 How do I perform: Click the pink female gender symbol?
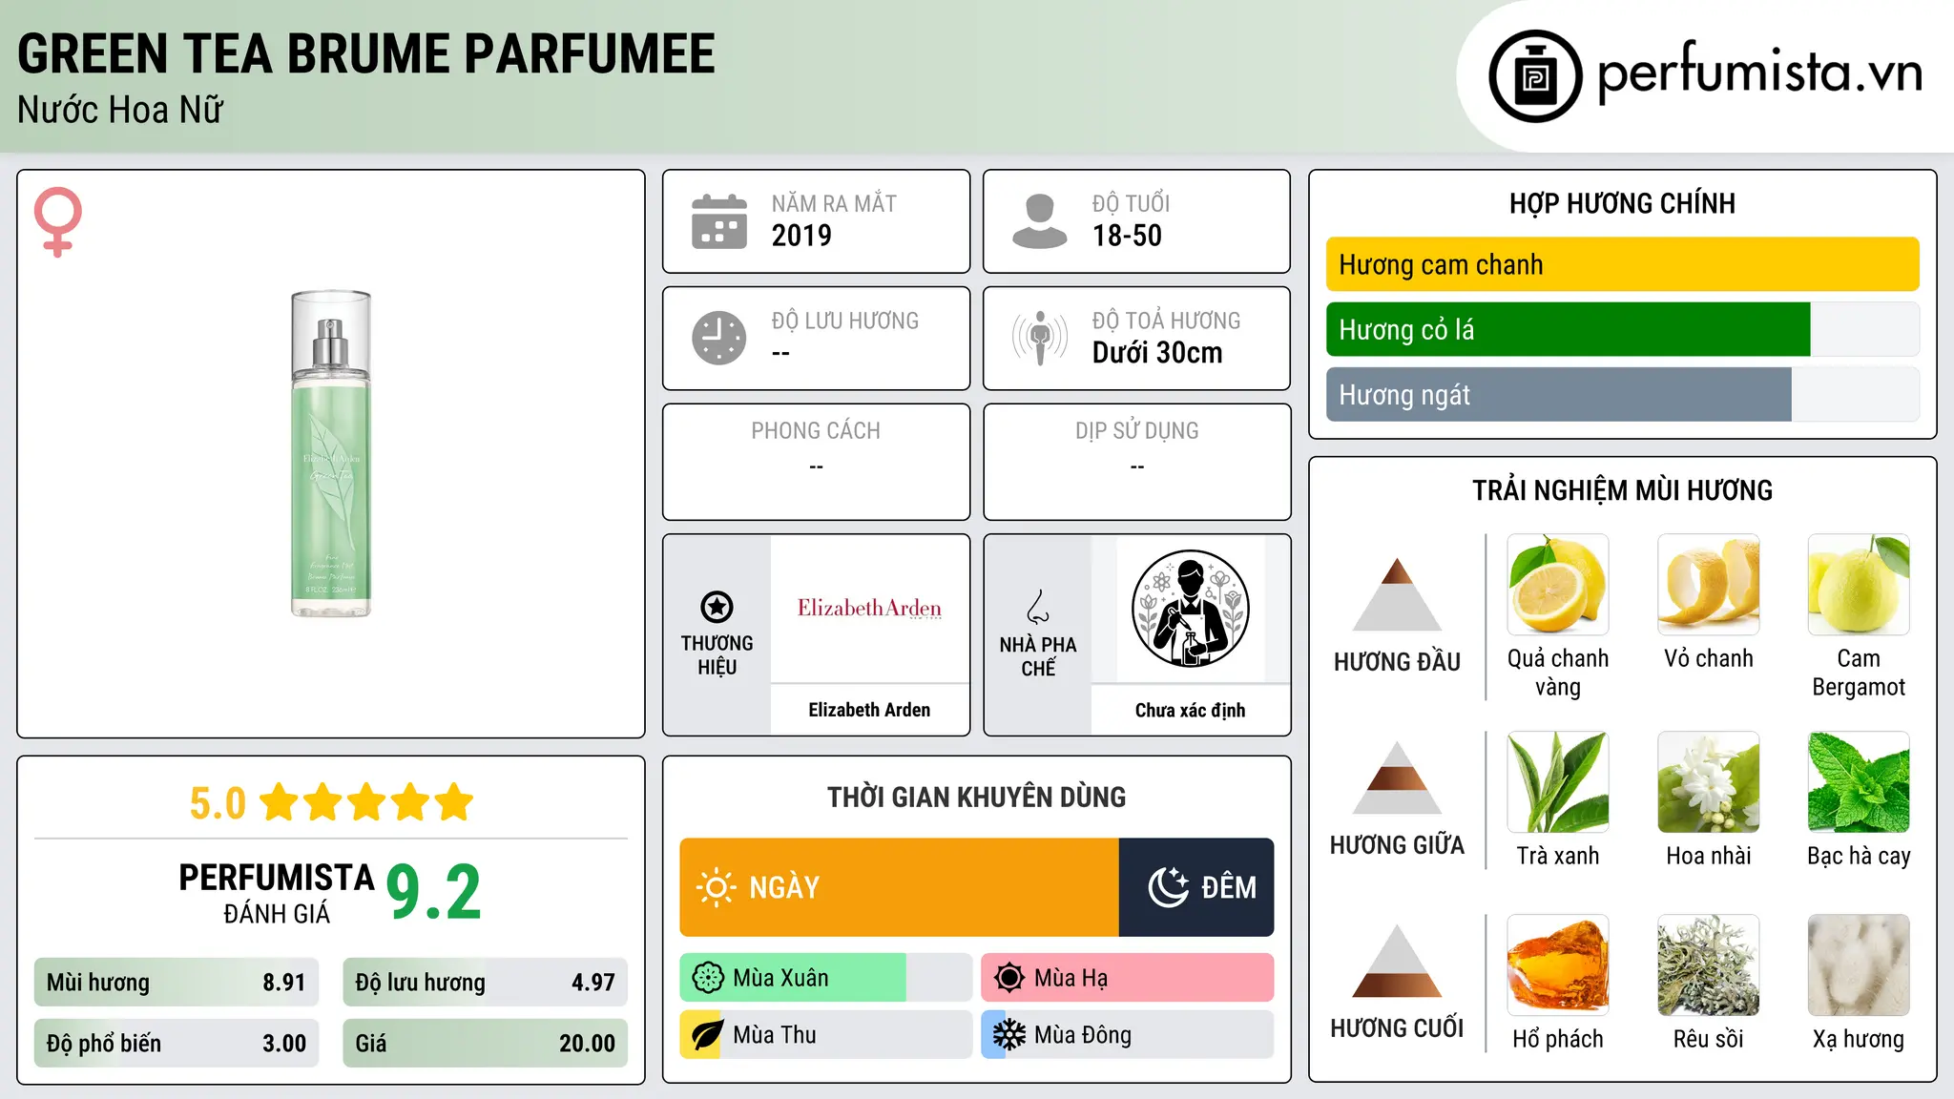click(58, 221)
